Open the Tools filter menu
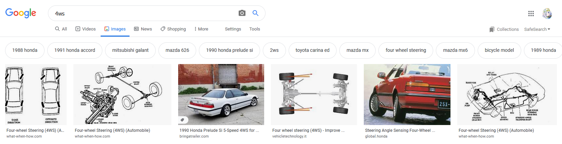 pos(254,29)
